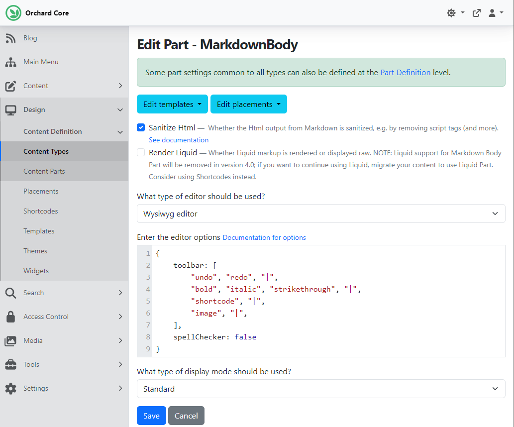Expand the Tools menu chevron
This screenshot has width=514, height=427.
tap(120, 364)
